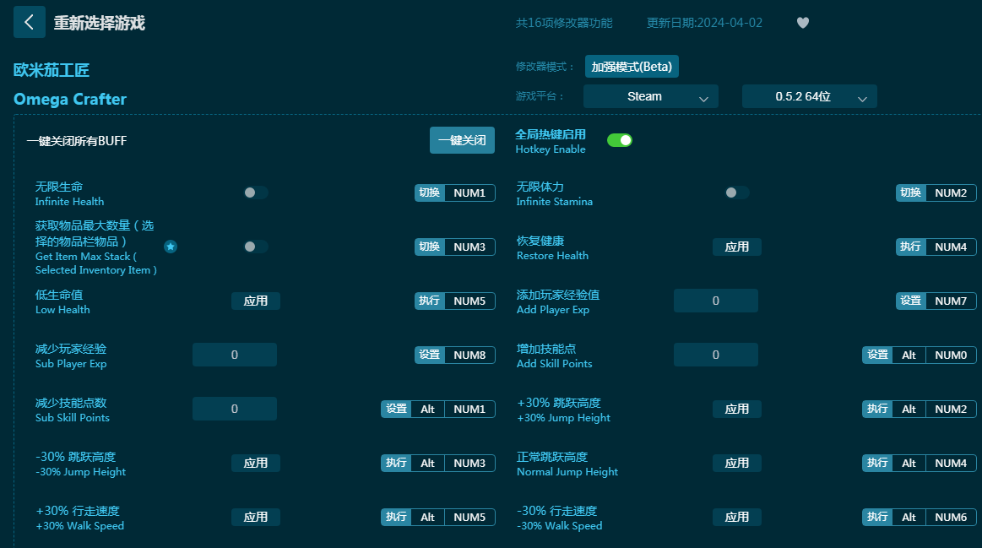Screen dimensions: 982x548
Task: Click the 重新选择游戏 header text
Action: [x=99, y=23]
